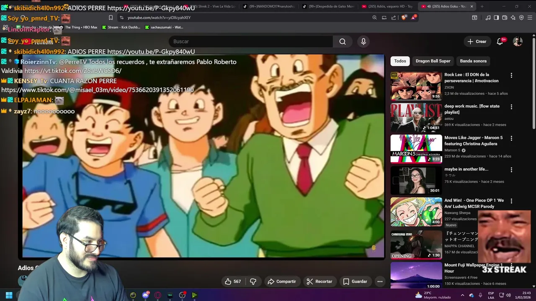Open site settings icon beside URL

[x=121, y=18]
